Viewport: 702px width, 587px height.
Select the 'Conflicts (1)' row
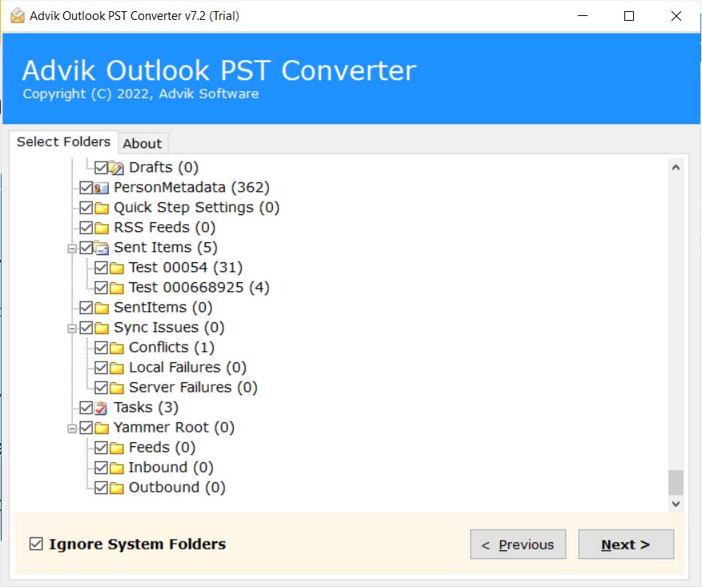point(172,348)
